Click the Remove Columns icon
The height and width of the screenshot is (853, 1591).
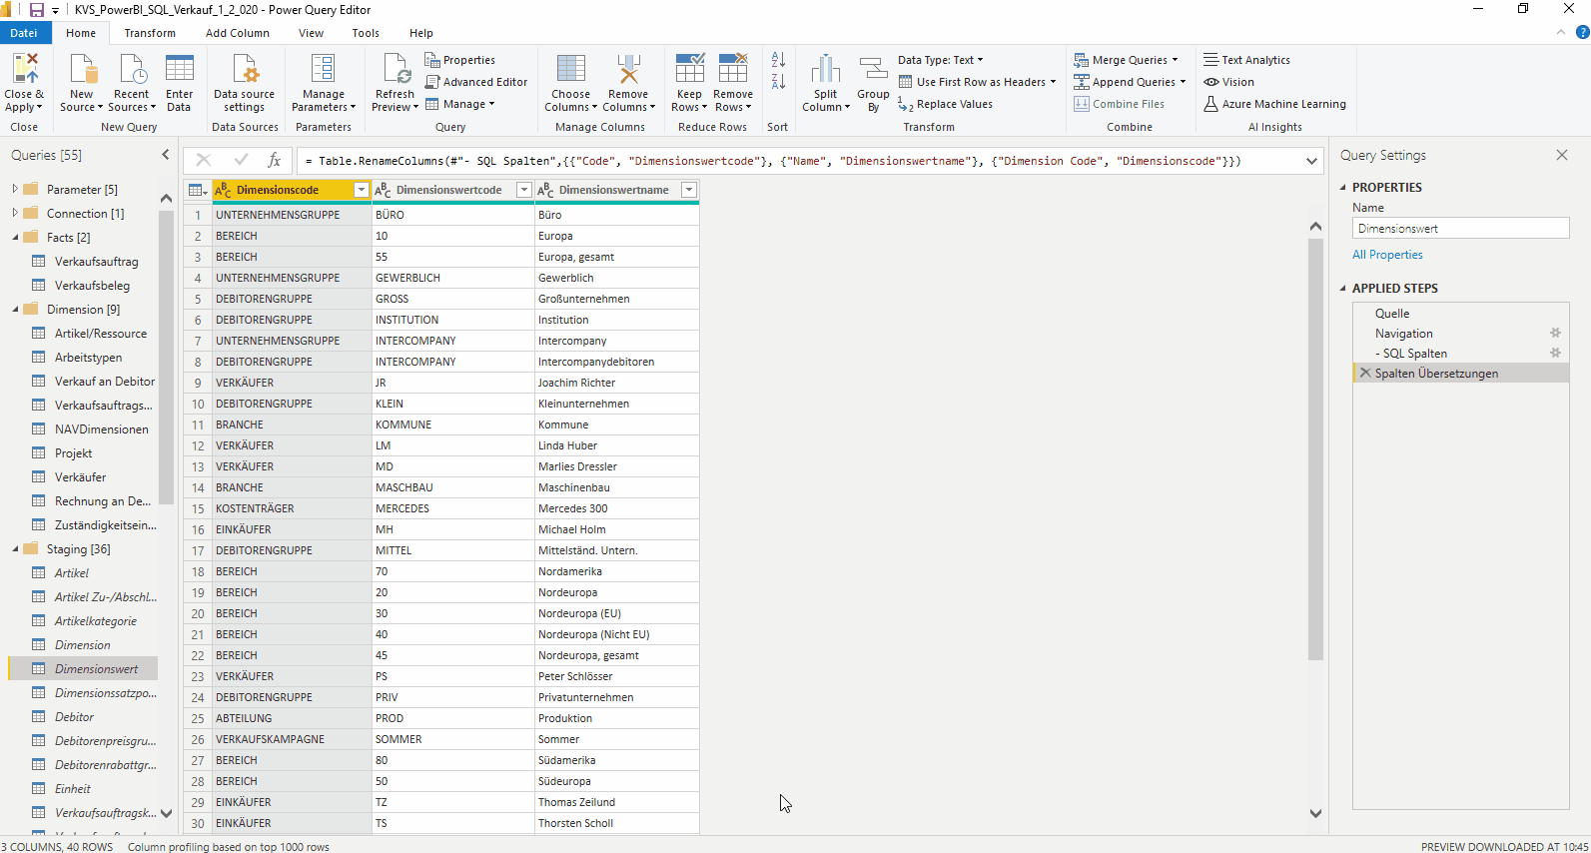[x=628, y=70]
